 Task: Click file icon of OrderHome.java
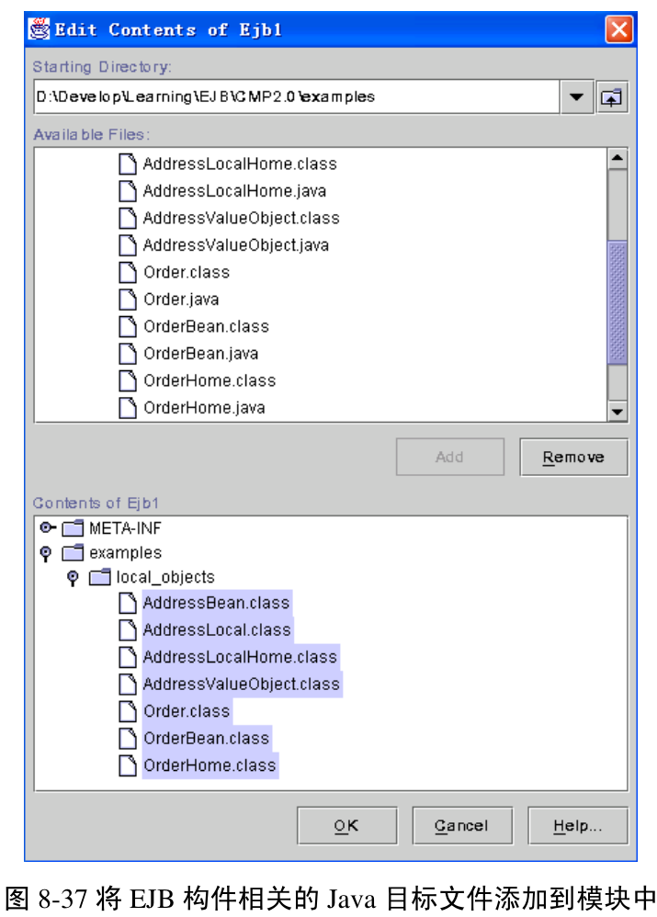coord(128,408)
